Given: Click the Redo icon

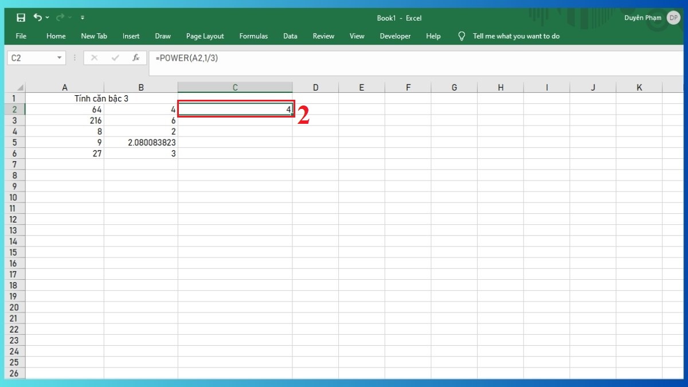Looking at the screenshot, I should click(61, 18).
